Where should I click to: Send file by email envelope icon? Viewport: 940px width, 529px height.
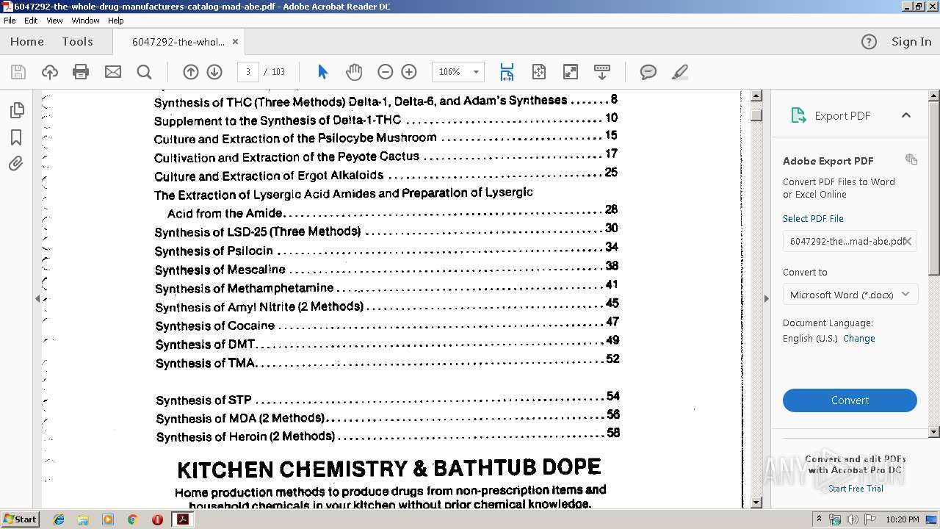tap(113, 72)
